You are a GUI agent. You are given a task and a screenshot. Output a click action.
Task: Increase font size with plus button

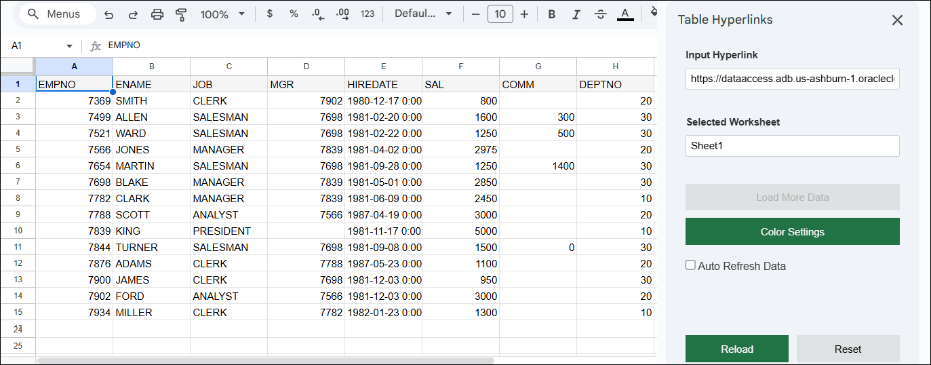click(524, 14)
